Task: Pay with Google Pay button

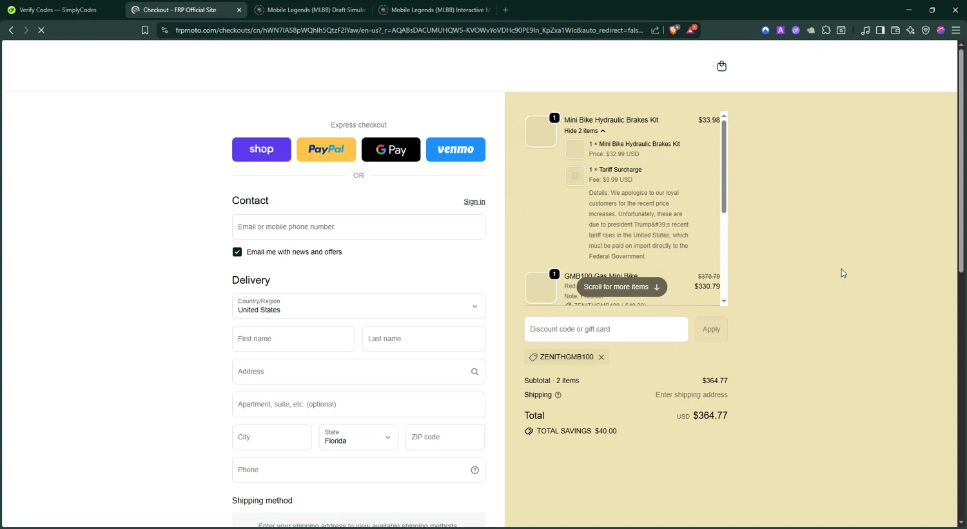Action: click(x=391, y=150)
